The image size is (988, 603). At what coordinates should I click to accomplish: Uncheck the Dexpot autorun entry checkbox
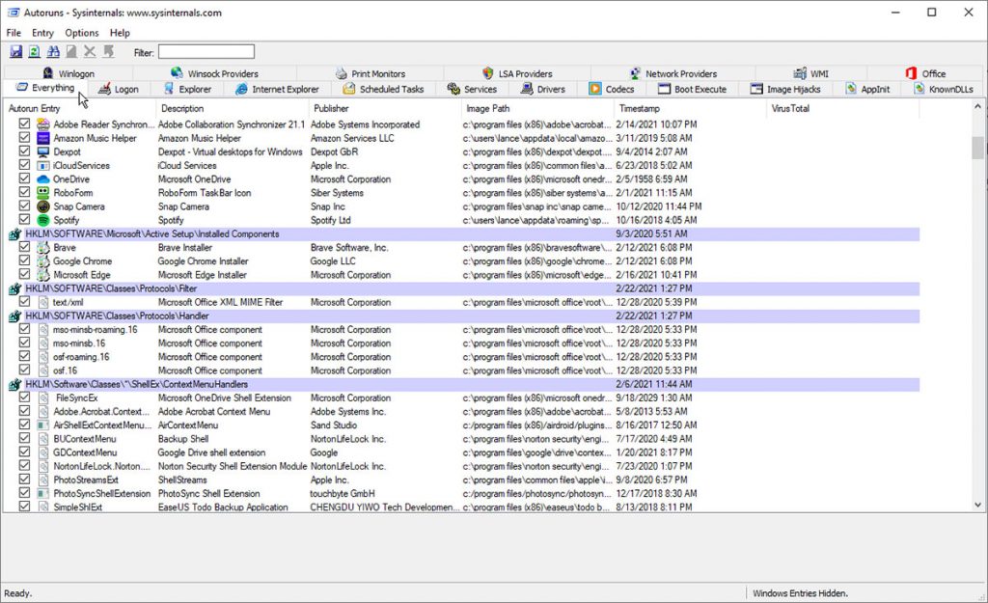(25, 152)
